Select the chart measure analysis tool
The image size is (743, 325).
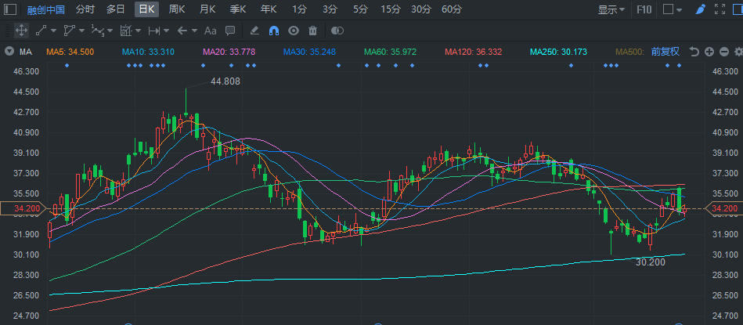click(125, 31)
